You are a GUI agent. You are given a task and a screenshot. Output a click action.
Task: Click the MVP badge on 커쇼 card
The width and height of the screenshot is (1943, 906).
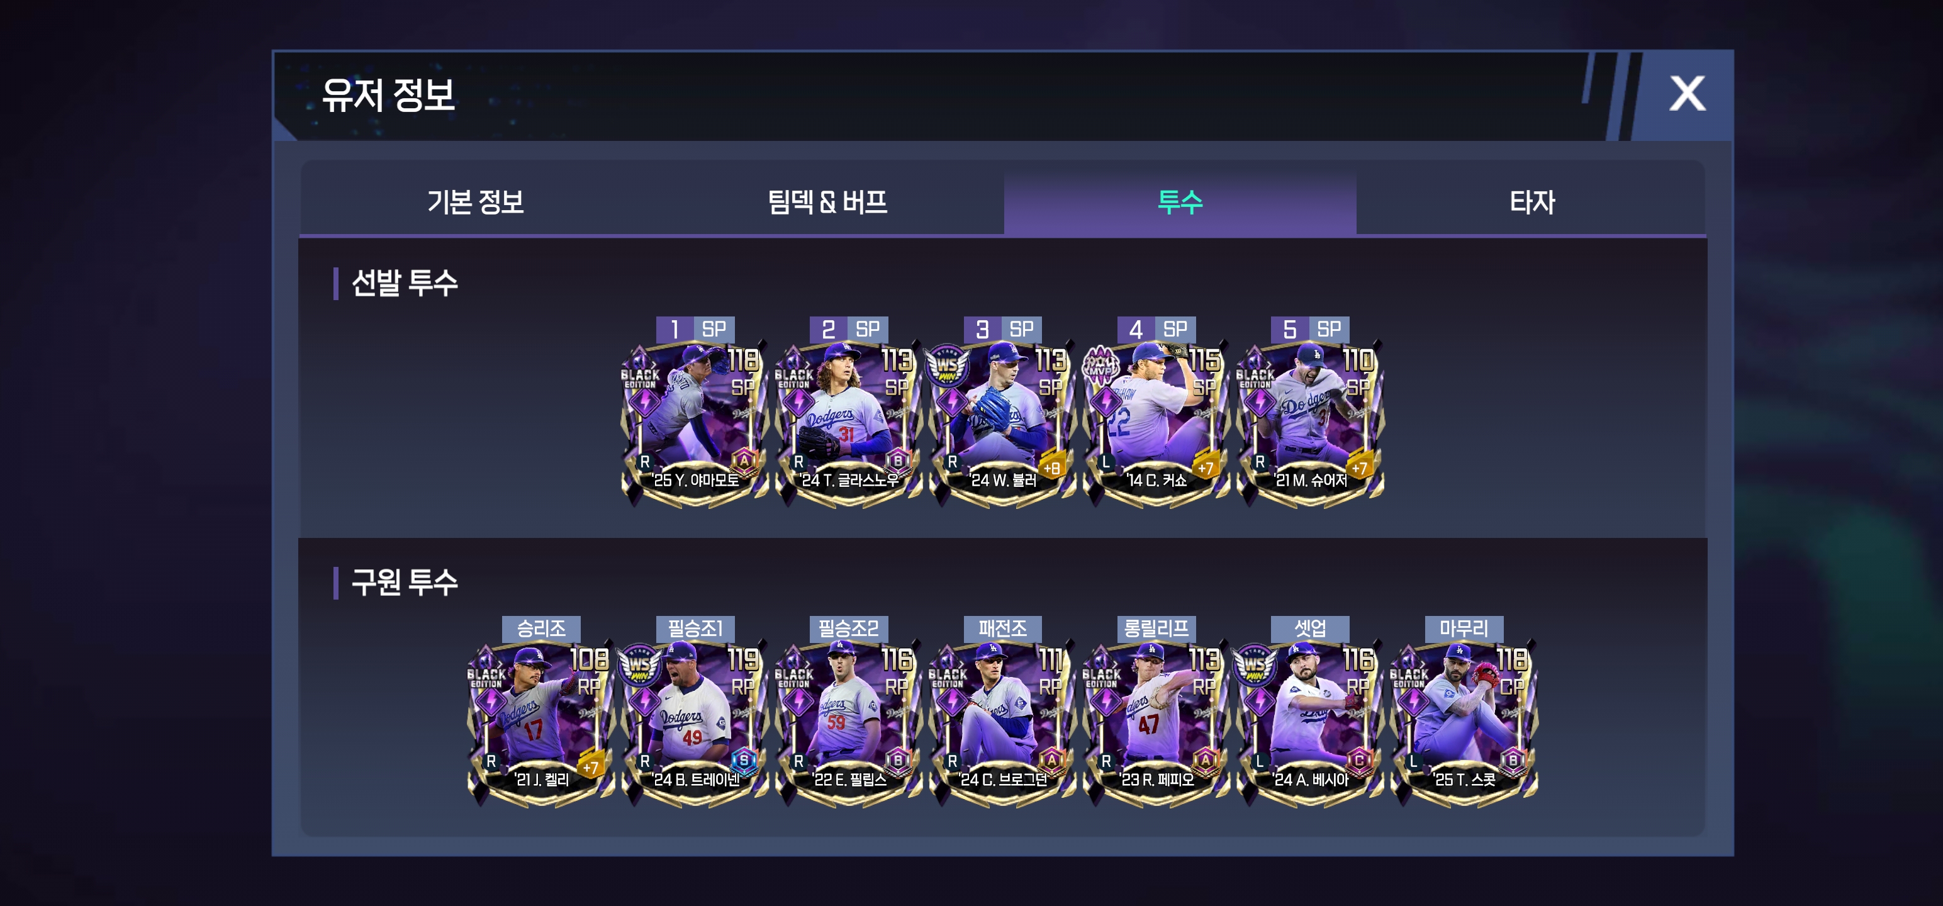point(1101,367)
